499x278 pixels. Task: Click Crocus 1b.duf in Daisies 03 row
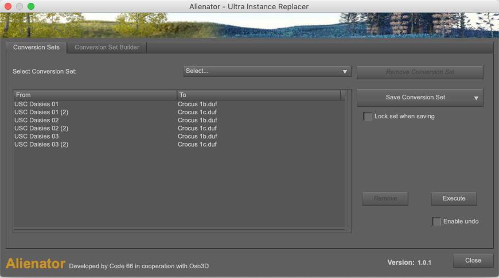pos(197,136)
